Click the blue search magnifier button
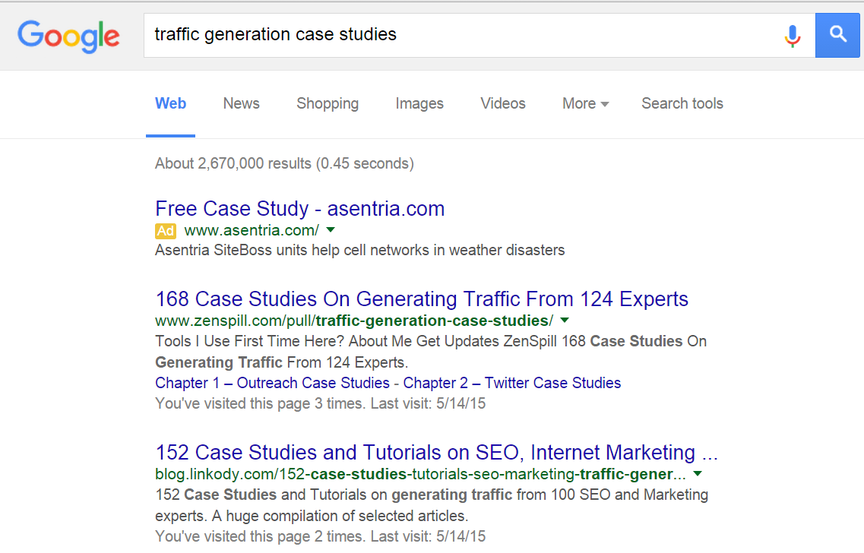The image size is (864, 553). click(x=837, y=35)
